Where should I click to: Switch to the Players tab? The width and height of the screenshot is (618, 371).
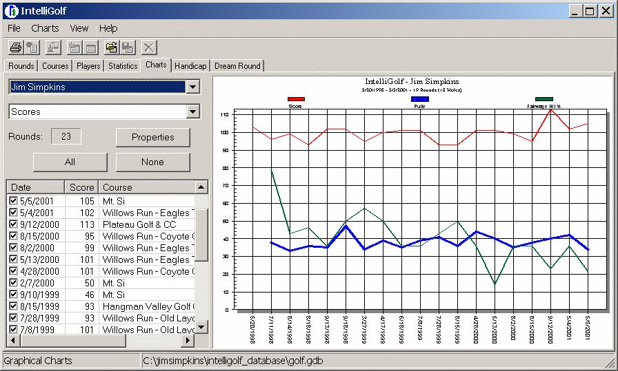pyautogui.click(x=88, y=65)
